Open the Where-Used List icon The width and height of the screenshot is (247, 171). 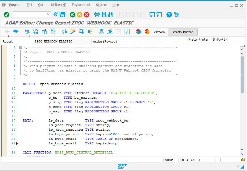pos(90,31)
